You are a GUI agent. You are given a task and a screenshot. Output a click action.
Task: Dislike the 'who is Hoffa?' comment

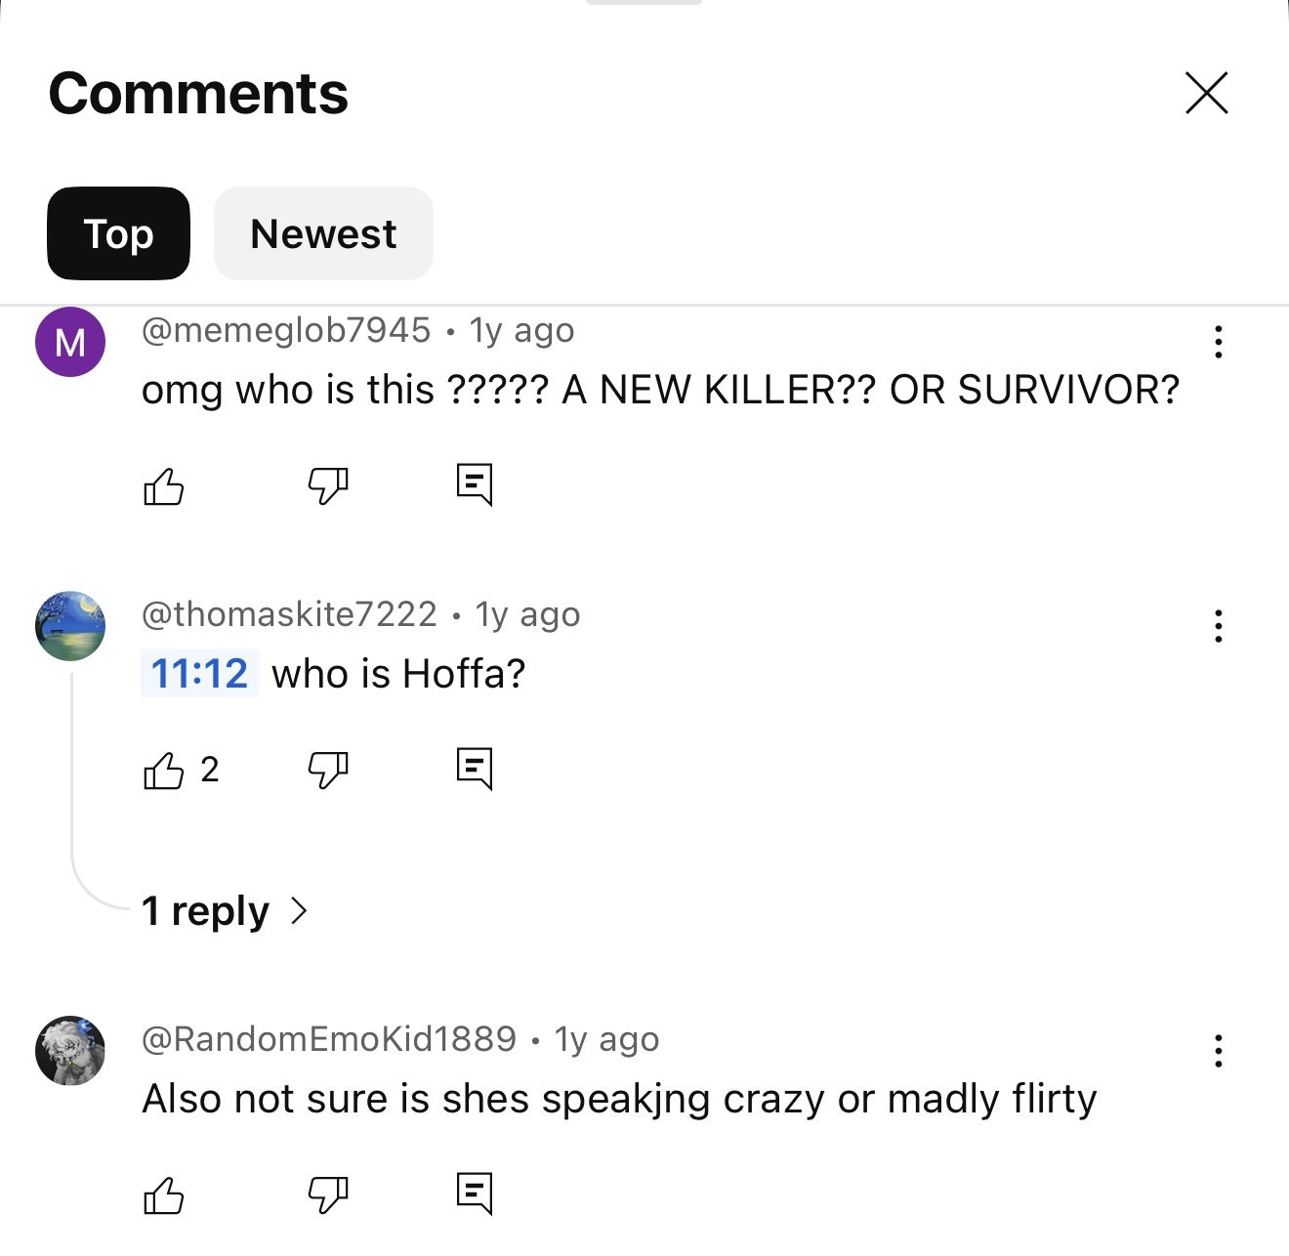click(x=328, y=771)
